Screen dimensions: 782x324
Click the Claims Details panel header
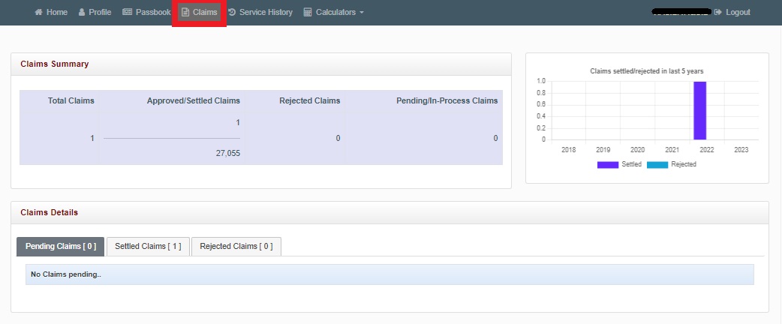(x=50, y=212)
